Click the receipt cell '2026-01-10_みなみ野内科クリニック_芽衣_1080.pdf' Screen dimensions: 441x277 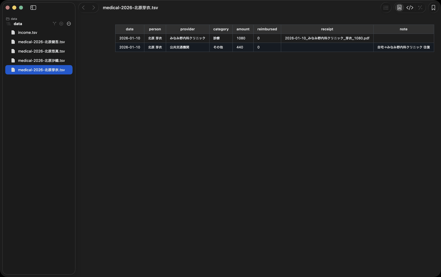pyautogui.click(x=327, y=38)
